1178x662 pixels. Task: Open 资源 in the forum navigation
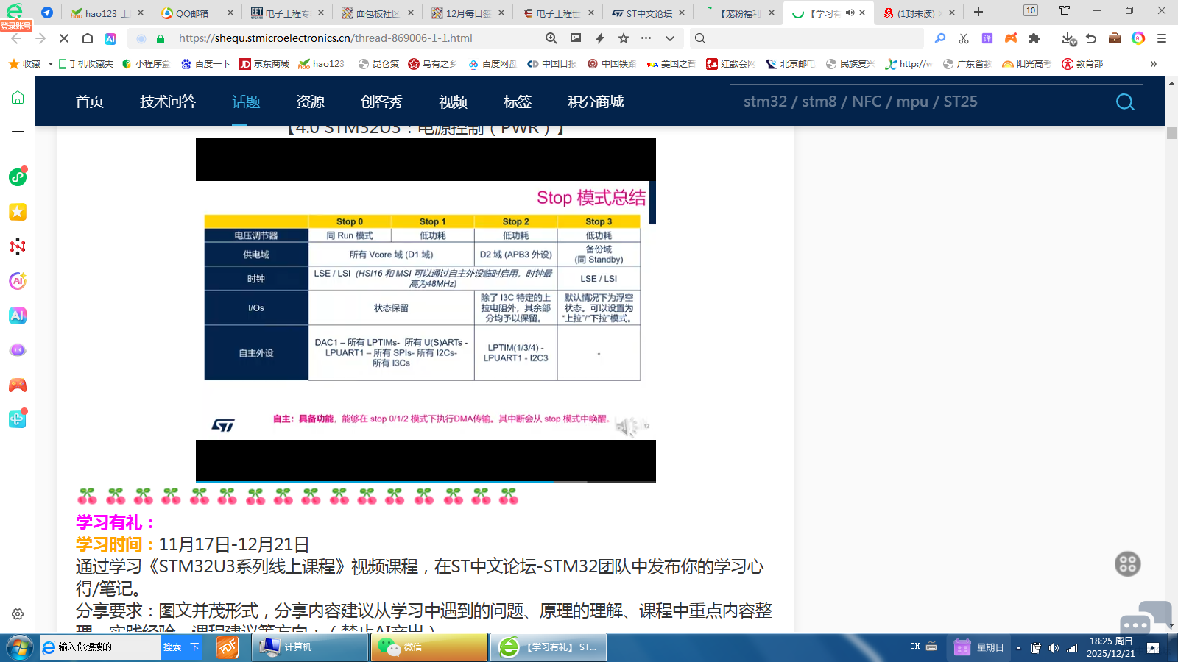311,102
